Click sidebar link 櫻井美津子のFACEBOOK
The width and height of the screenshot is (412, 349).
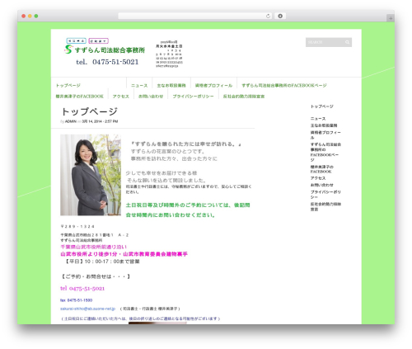pyautogui.click(x=322, y=169)
